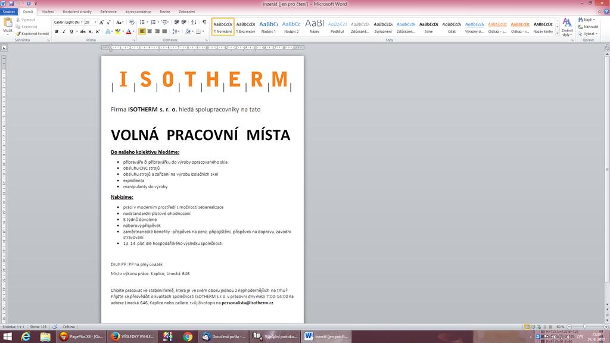Click the Change Styles (Změnit styly) icon

[x=567, y=26]
